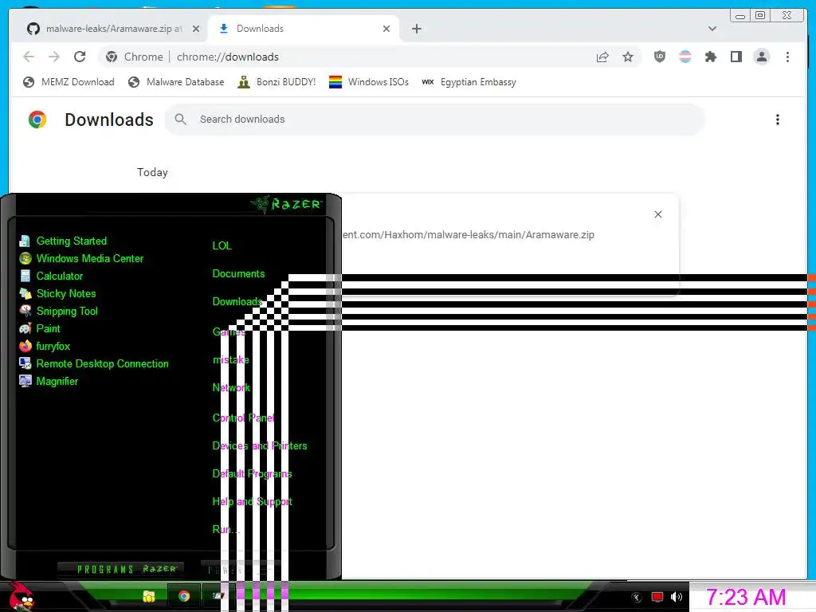Open Network in the Start menu
The width and height of the screenshot is (816, 612).
231,388
